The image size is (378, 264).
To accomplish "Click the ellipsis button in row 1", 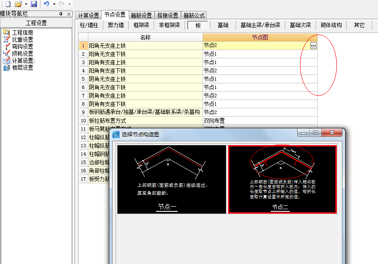I will (313, 46).
